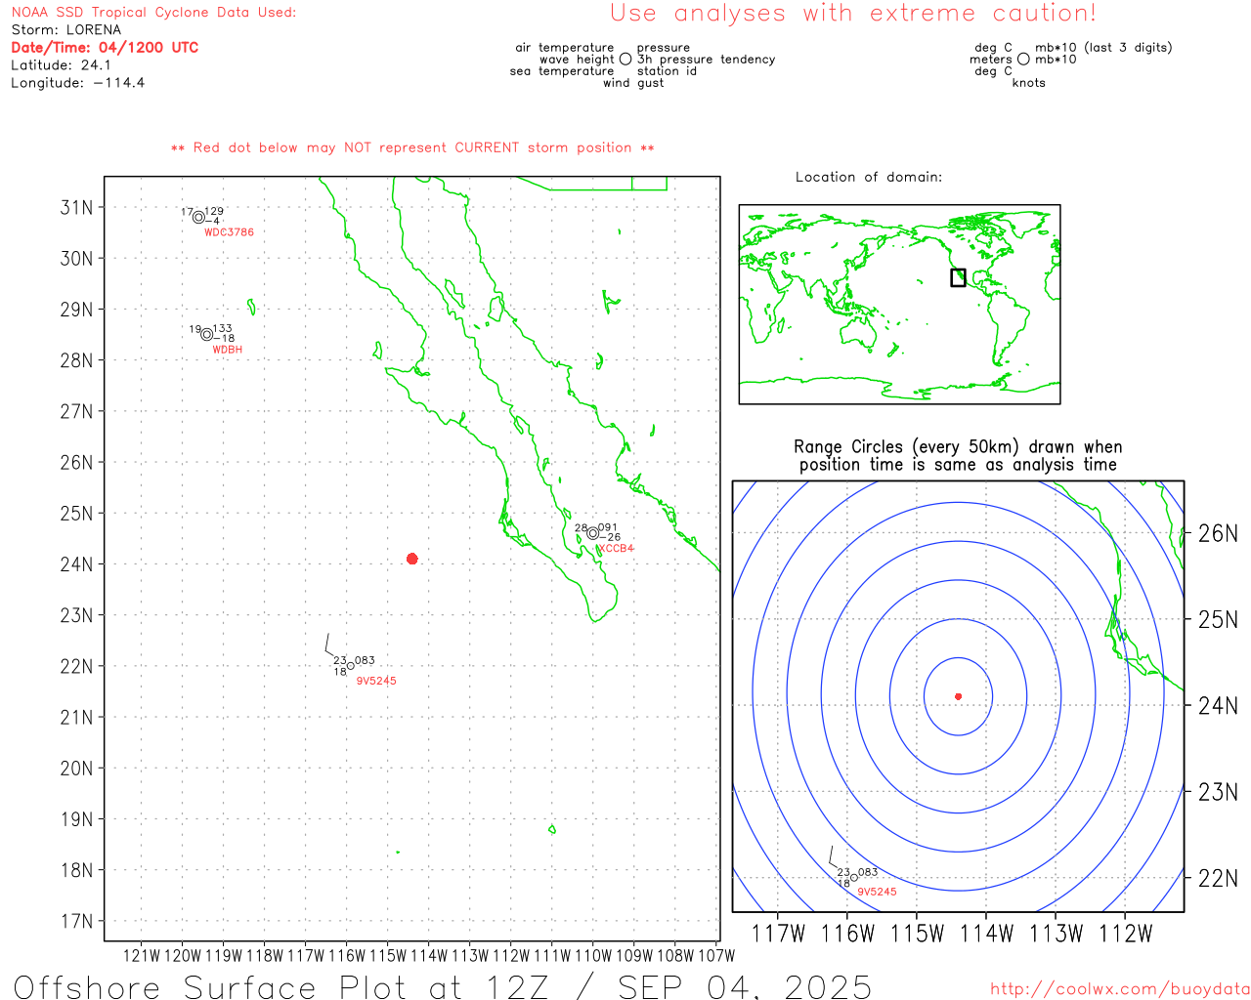Click the 091 pressure value at station XCCB4

(608, 527)
